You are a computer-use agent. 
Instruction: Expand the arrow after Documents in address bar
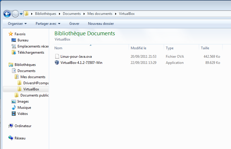(x=84, y=14)
